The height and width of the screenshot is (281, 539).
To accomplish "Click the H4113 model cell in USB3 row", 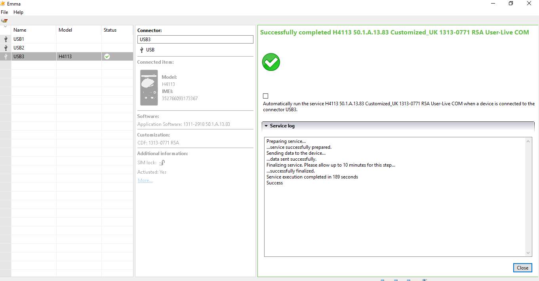I will [x=65, y=57].
